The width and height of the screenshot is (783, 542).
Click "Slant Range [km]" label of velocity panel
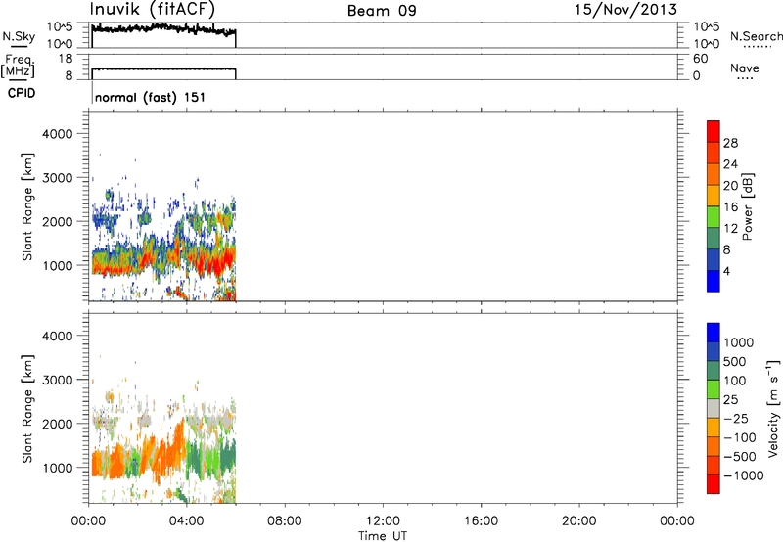27,409
